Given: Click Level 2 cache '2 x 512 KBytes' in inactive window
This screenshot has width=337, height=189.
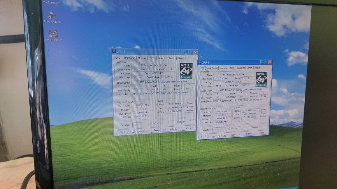Looking at the screenshot, I should 175,111.
